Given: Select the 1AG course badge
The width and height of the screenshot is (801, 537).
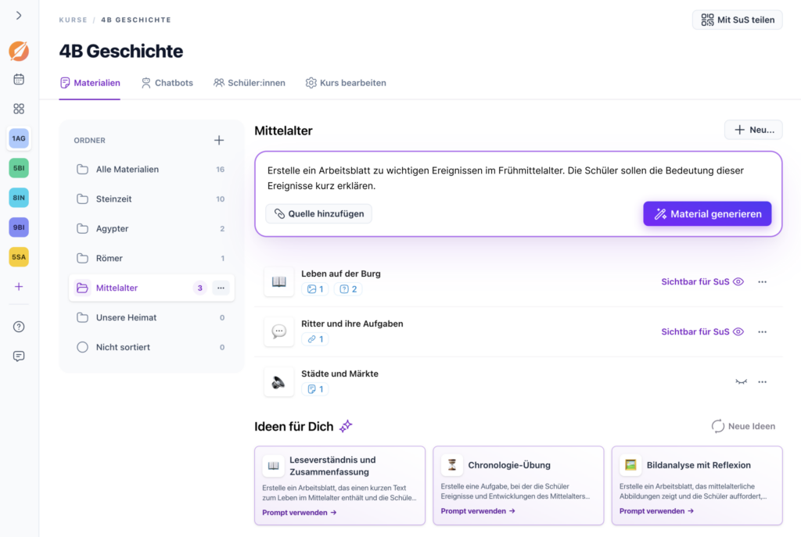Looking at the screenshot, I should point(19,138).
